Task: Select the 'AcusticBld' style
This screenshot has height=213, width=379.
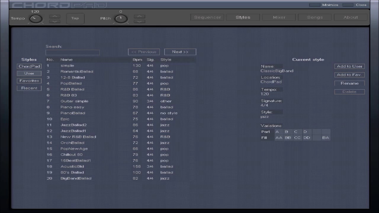Action: point(121,167)
